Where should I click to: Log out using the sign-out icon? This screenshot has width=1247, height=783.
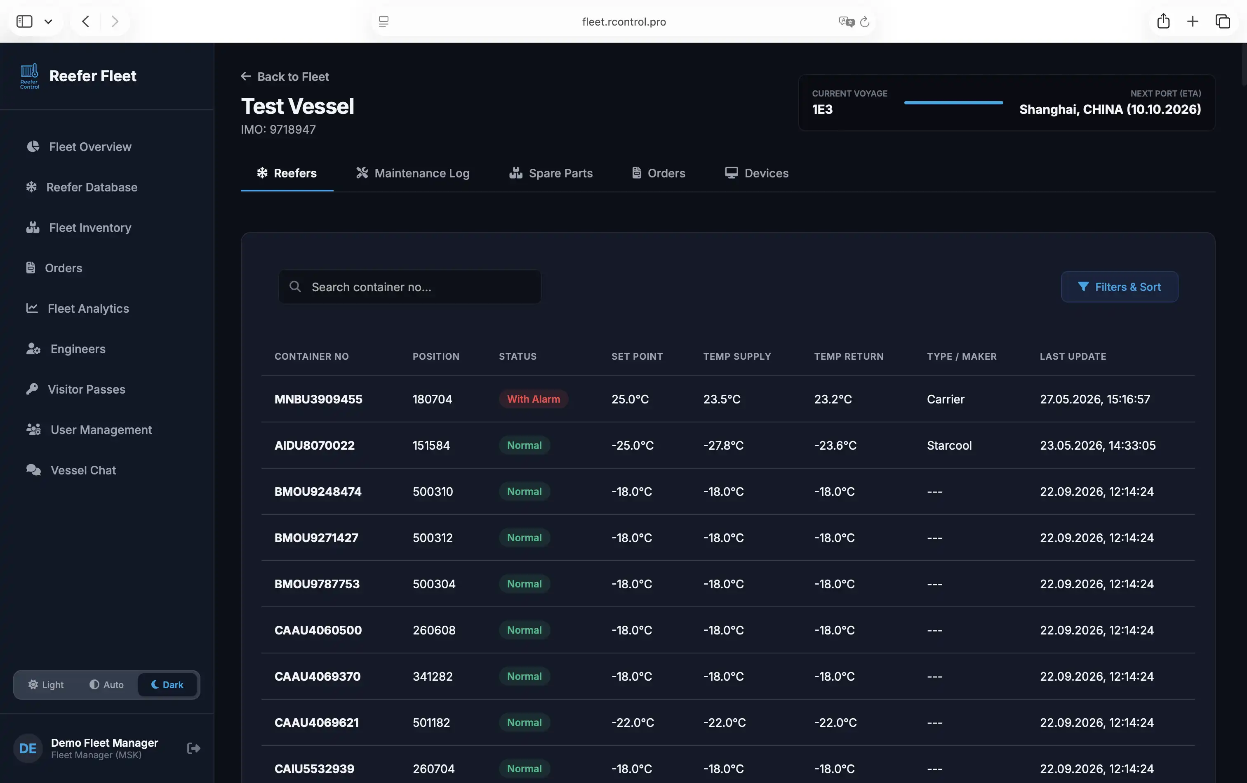(x=193, y=748)
